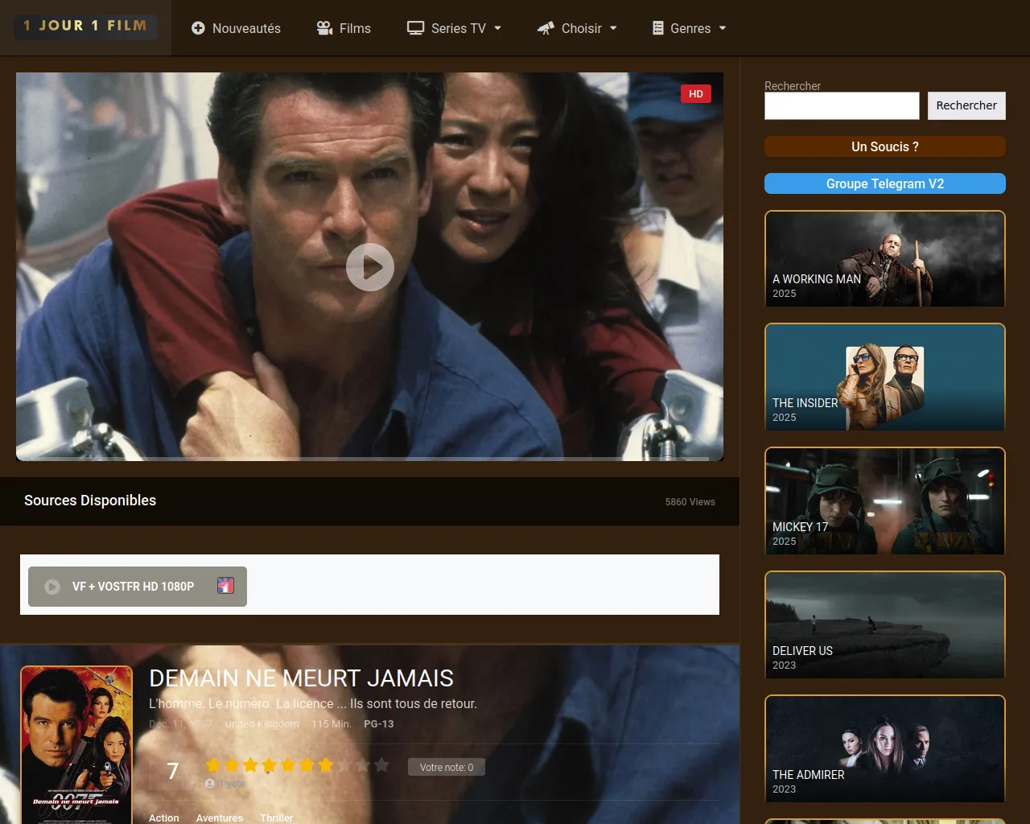1030x824 pixels.
Task: Open the Nouveautés menu item
Action: pyautogui.click(x=237, y=28)
